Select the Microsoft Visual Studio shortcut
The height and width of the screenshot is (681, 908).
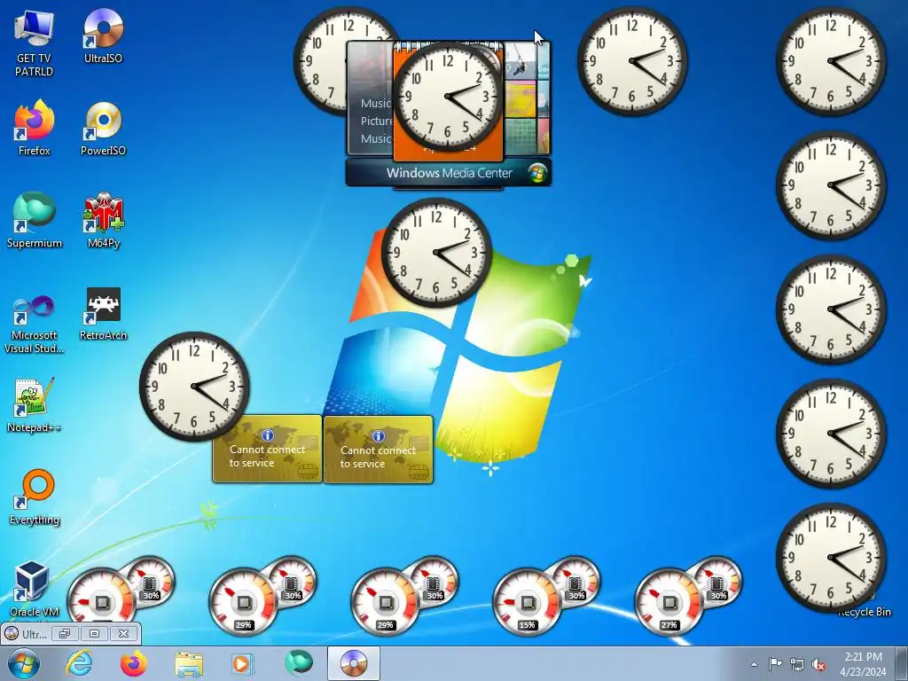[x=34, y=323]
